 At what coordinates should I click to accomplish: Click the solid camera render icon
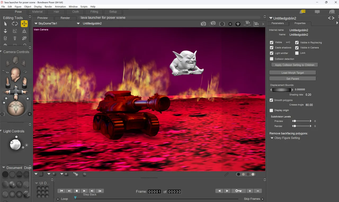point(203,24)
